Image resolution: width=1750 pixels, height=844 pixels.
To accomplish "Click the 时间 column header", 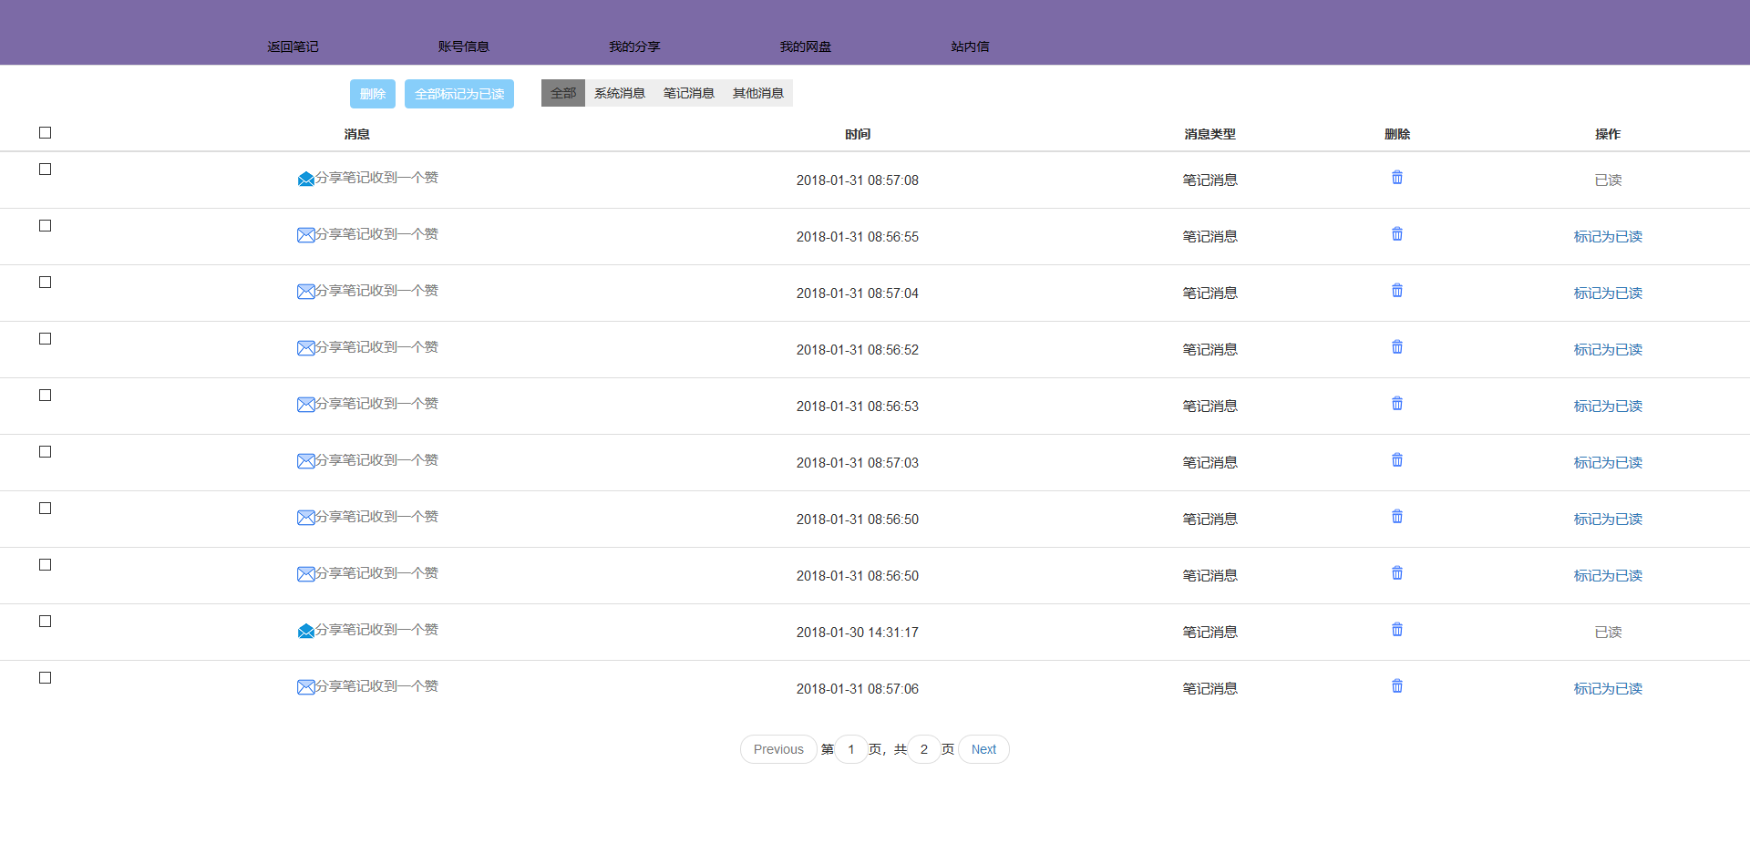I will tap(858, 134).
